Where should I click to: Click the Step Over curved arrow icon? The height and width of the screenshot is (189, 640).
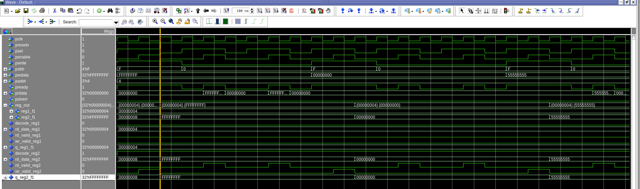pos(350,11)
